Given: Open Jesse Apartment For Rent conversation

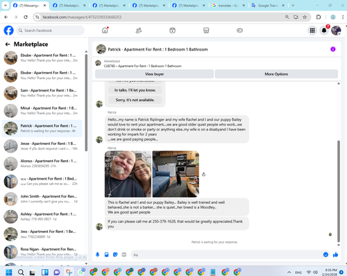Looking at the screenshot, I should point(42,146).
